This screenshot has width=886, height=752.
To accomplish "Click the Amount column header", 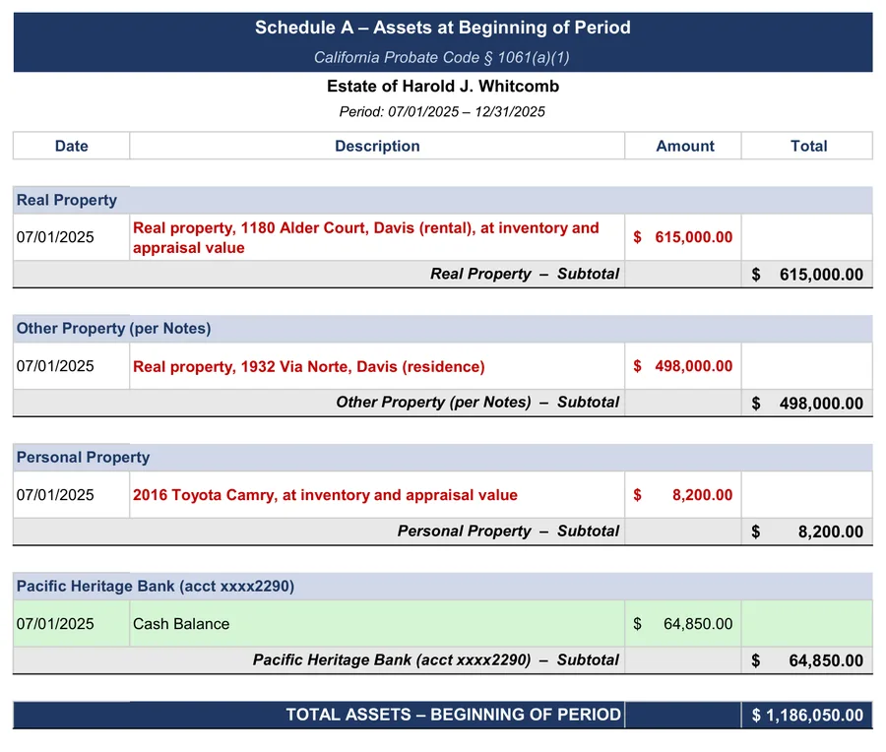I will click(x=683, y=146).
